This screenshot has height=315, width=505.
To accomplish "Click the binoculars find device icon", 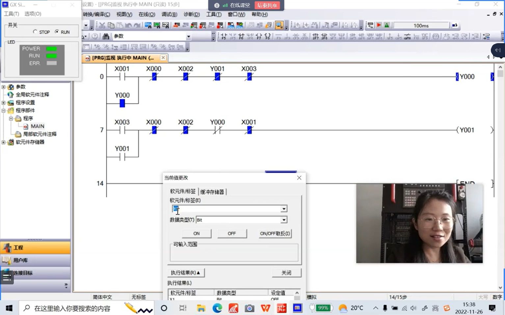I will 106,36.
